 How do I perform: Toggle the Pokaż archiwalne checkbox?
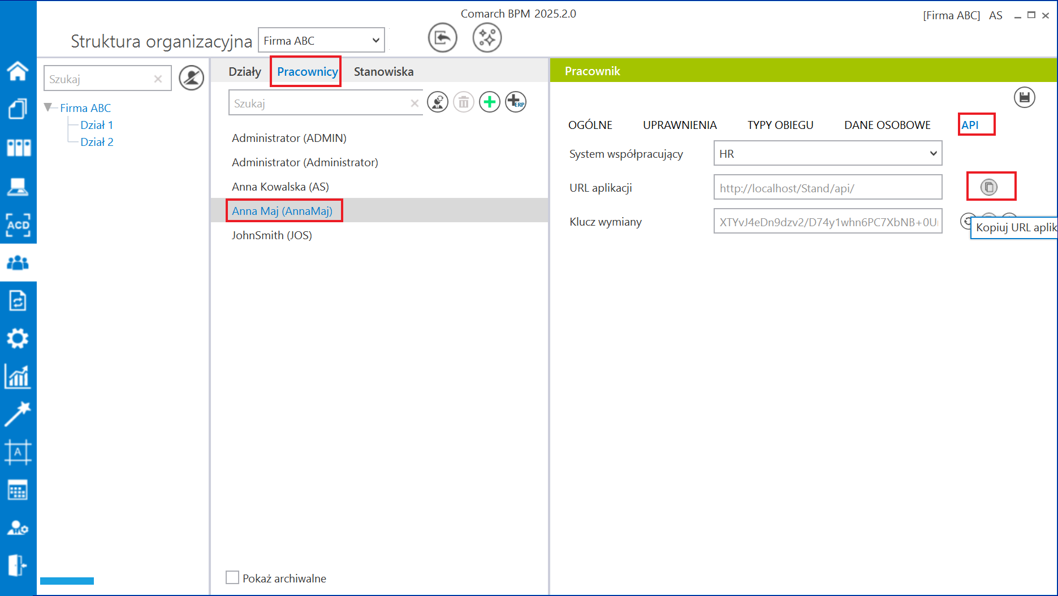[232, 577]
